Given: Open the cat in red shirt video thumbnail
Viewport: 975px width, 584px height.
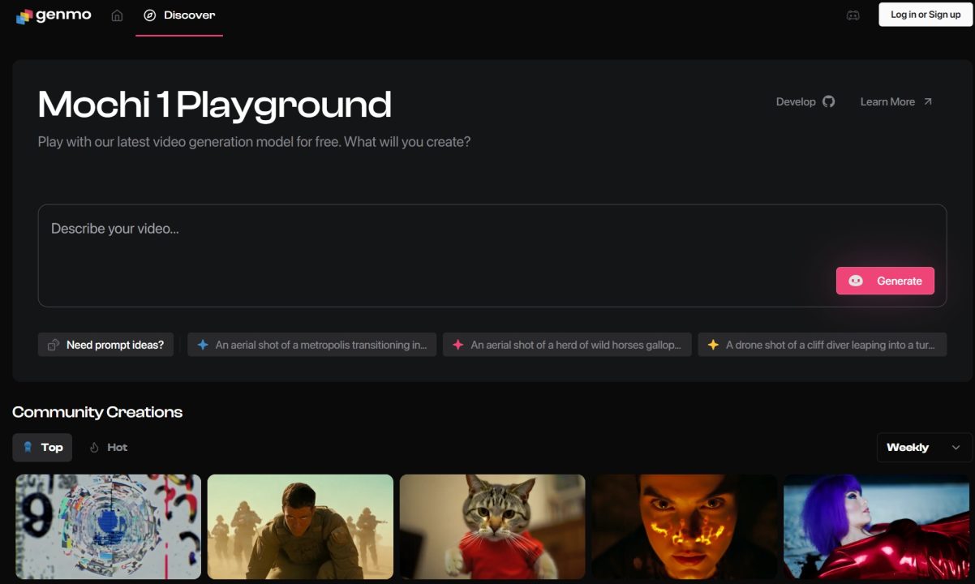Looking at the screenshot, I should [x=492, y=526].
